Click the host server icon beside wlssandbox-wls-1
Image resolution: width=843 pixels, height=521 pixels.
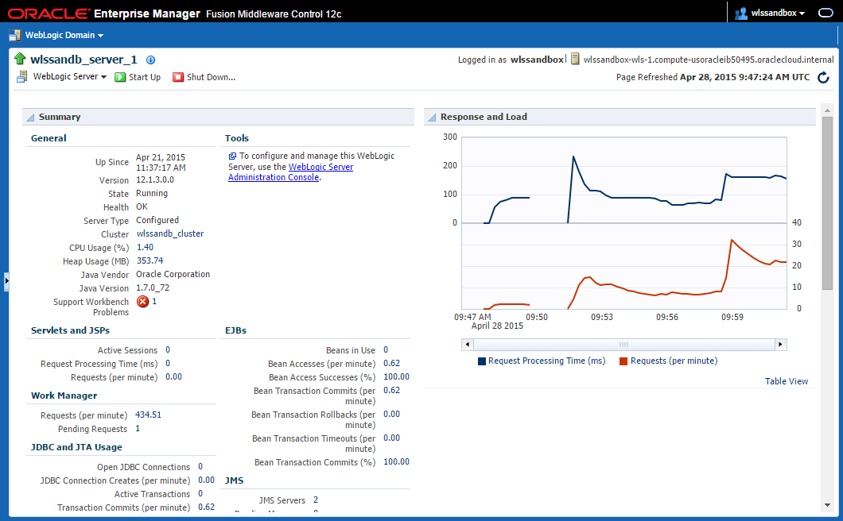[575, 59]
